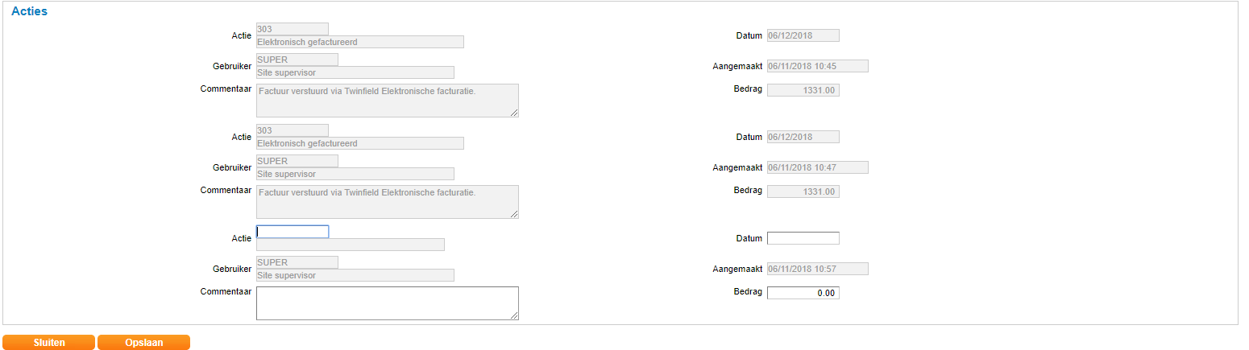The image size is (1249, 350).
Task: Click the empty Datum input field
Action: [x=803, y=238]
